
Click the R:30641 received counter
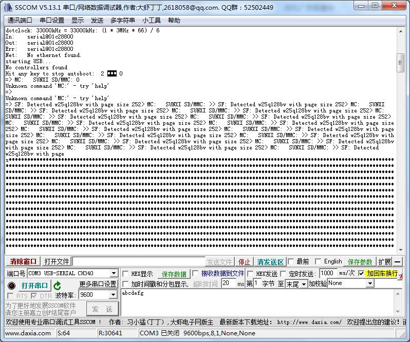110,333
